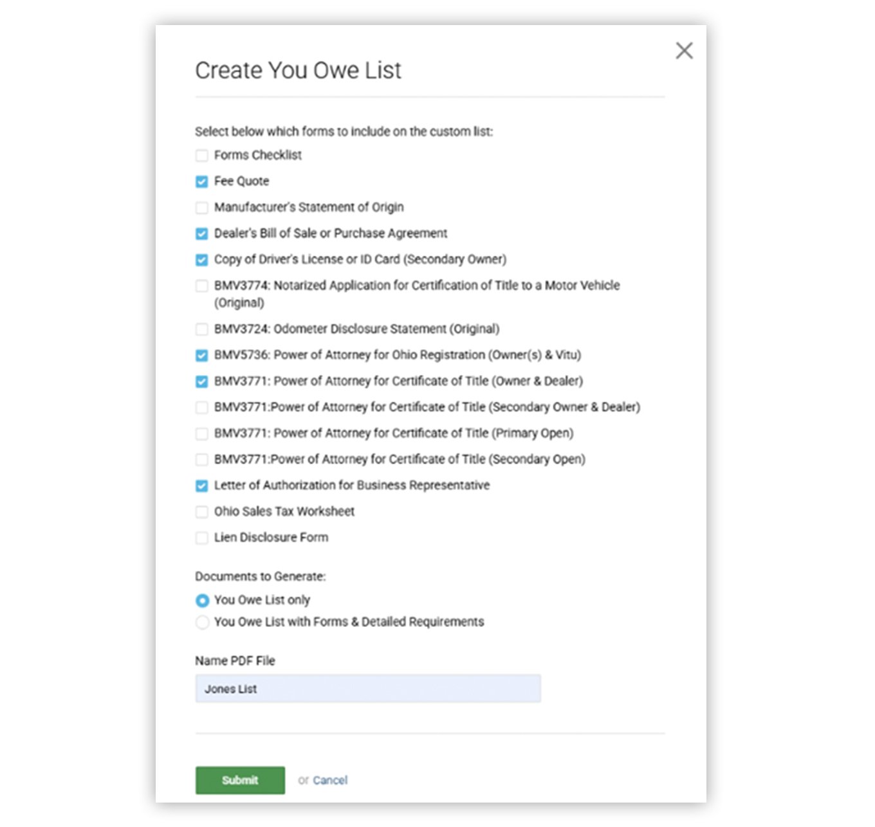The height and width of the screenshot is (827, 875).
Task: Uncheck Dealer's Bill of Sale or Purchase Agreement
Action: (201, 233)
